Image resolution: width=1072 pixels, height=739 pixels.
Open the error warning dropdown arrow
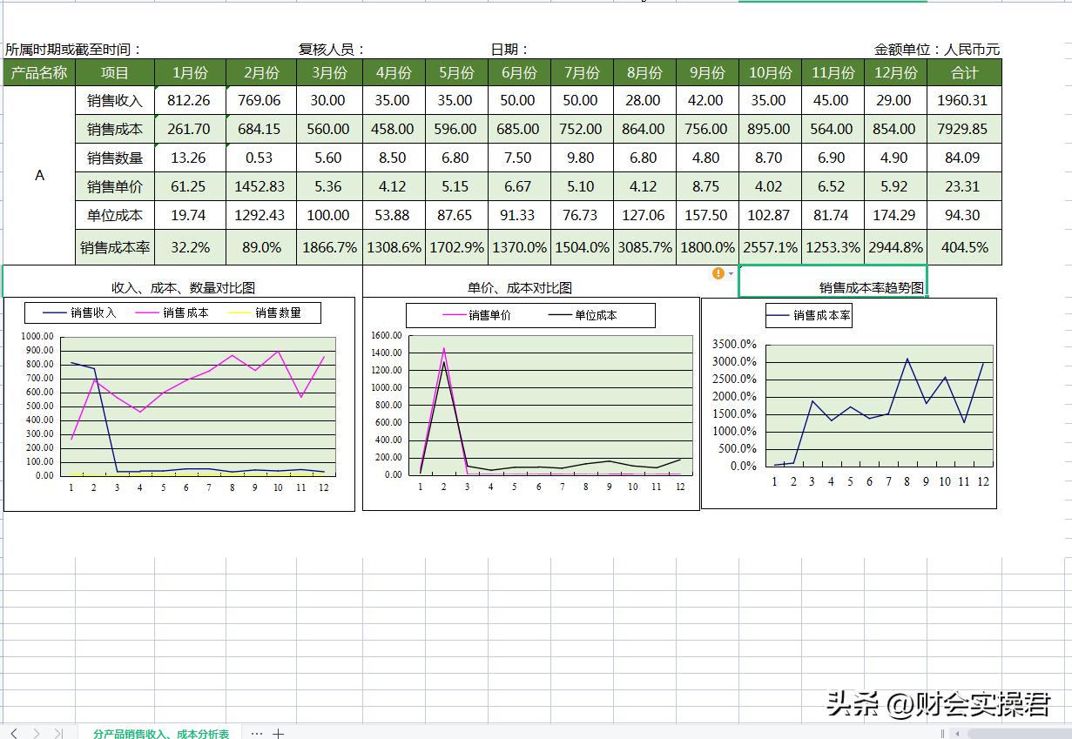[731, 274]
